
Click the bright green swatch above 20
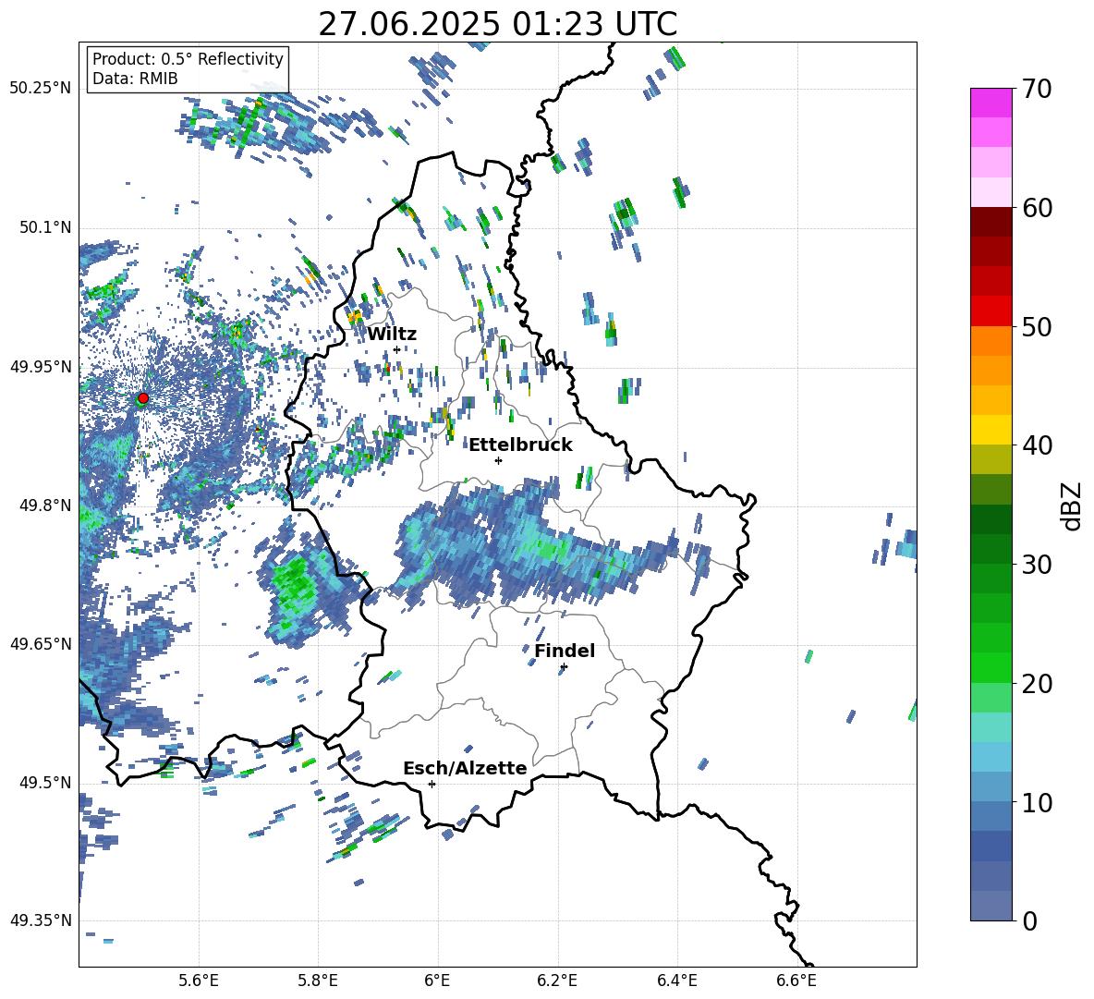pos(991,667)
